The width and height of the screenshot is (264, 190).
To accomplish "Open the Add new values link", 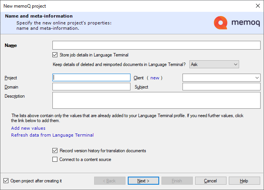I will (x=28, y=128).
